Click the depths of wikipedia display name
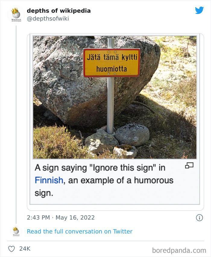This screenshot has width=211, height=257. click(x=59, y=11)
